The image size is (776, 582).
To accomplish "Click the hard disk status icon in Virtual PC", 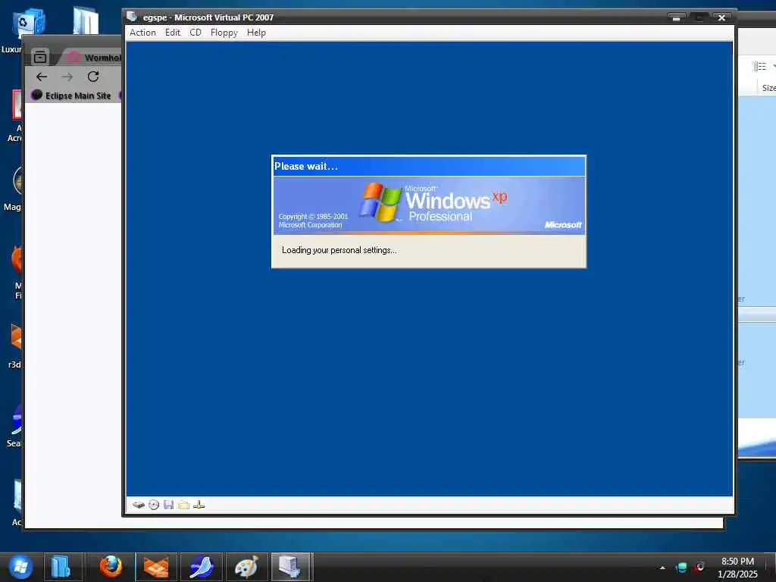I will 139,505.
